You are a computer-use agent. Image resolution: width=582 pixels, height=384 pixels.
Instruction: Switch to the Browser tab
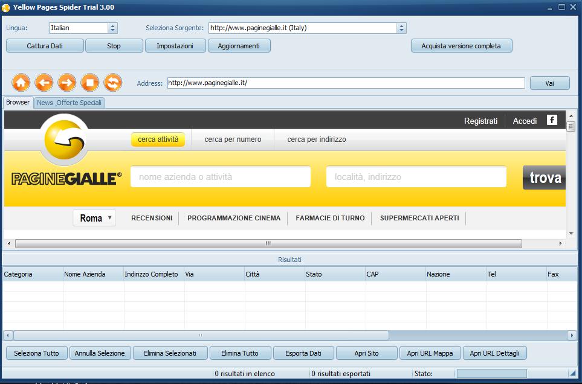18,102
